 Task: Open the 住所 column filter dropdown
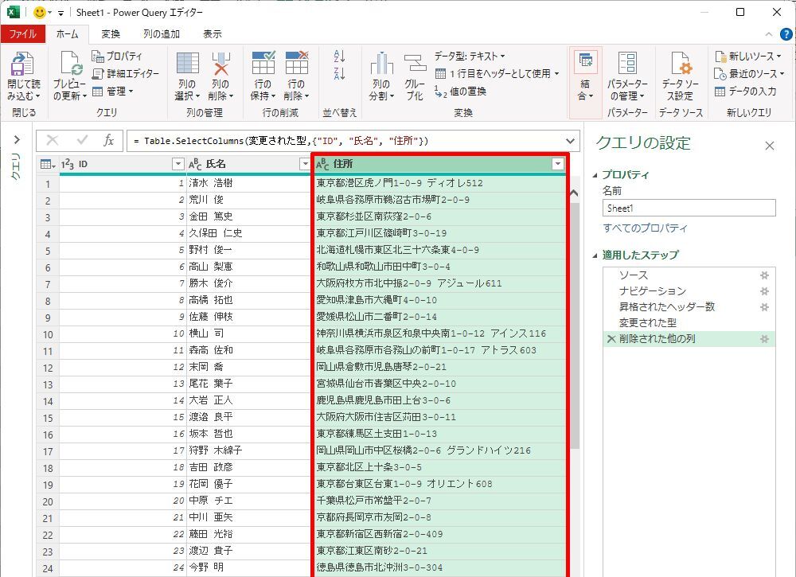(558, 164)
